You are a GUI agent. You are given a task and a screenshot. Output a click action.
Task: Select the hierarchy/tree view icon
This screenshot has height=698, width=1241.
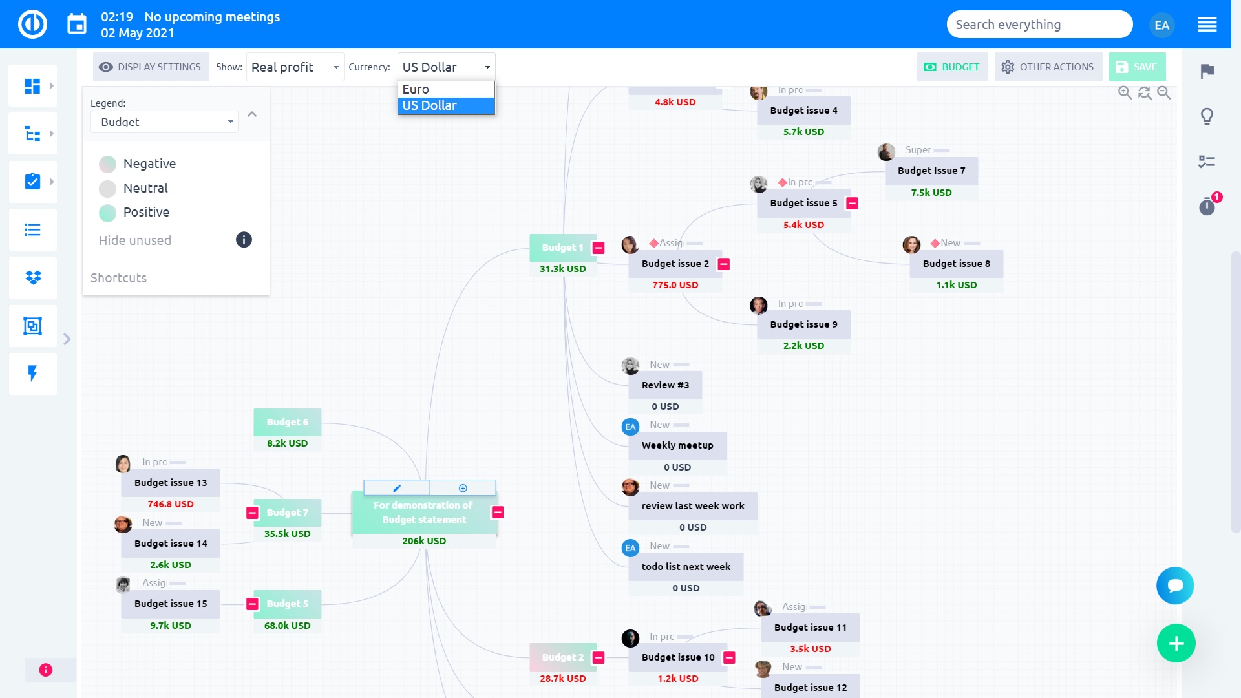(32, 134)
